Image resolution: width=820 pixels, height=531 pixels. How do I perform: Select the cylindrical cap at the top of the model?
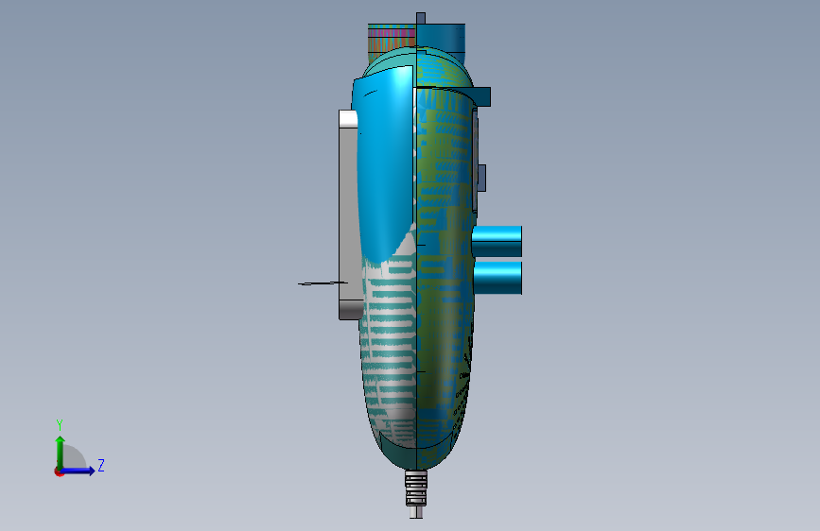click(416, 38)
